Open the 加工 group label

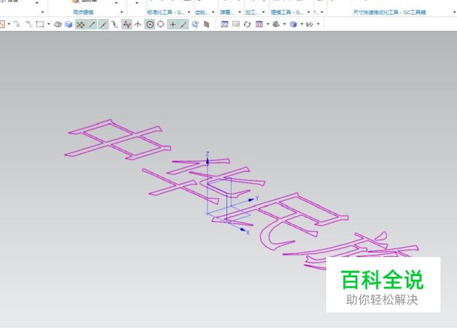click(252, 13)
